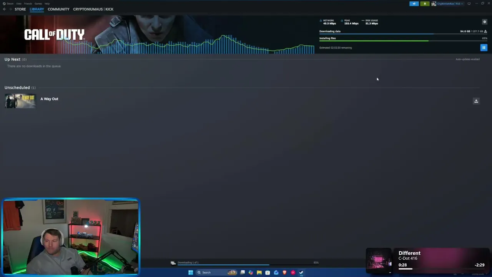
Task: Click the Network bar chart icon
Action: click(321, 20)
